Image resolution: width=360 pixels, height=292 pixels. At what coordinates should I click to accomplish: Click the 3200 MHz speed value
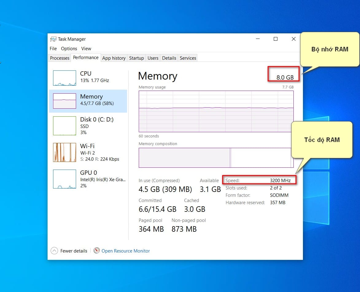click(x=280, y=181)
